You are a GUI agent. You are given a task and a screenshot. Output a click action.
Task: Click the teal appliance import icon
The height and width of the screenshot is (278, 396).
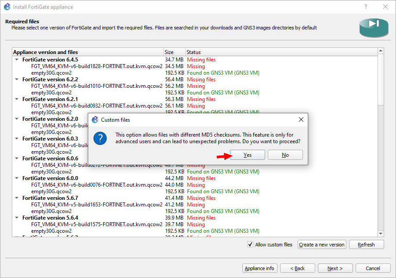374,27
